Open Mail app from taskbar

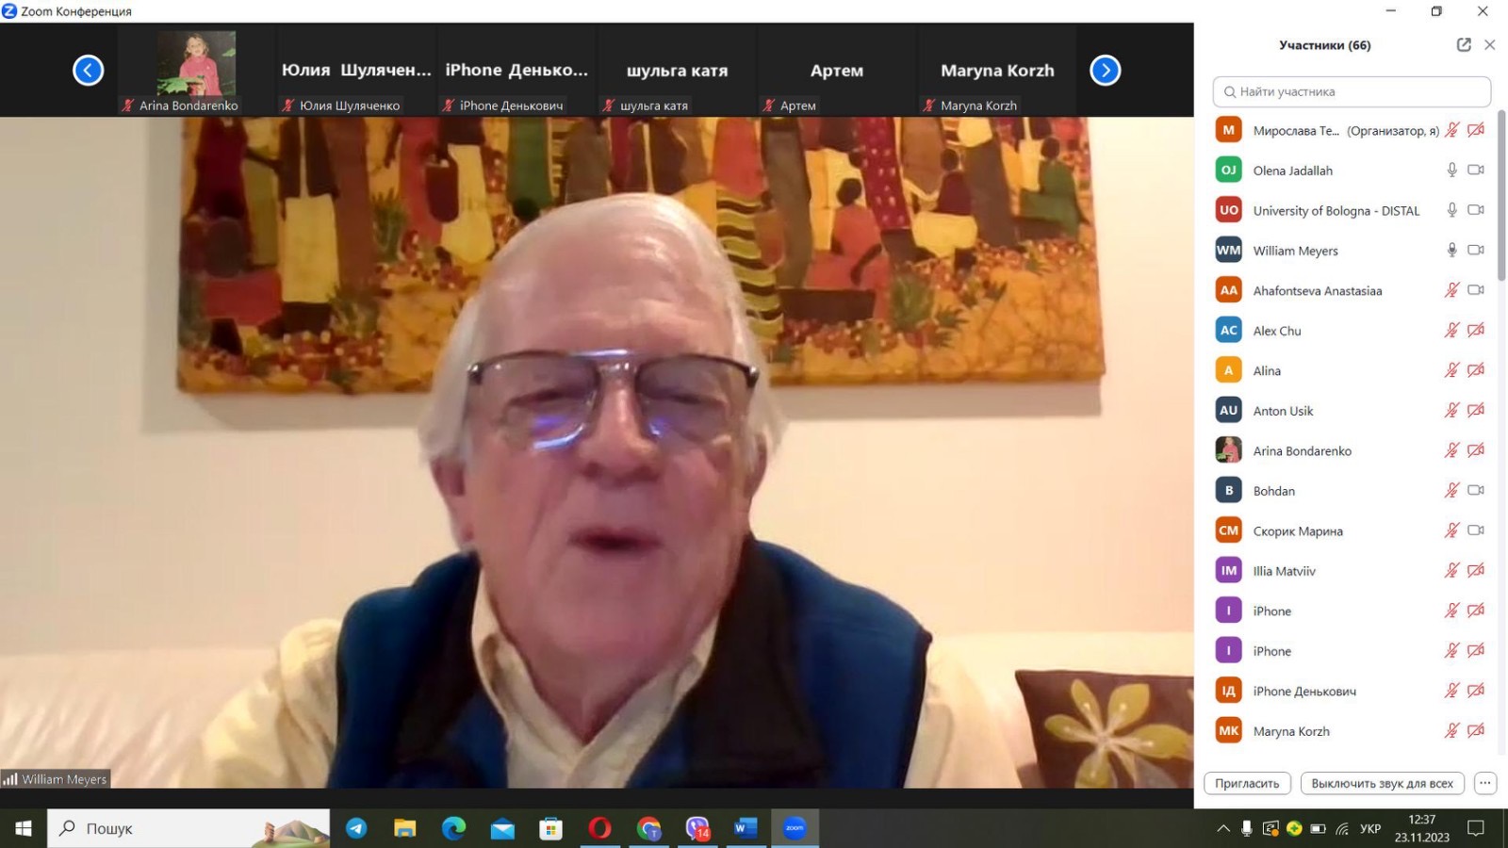502,828
